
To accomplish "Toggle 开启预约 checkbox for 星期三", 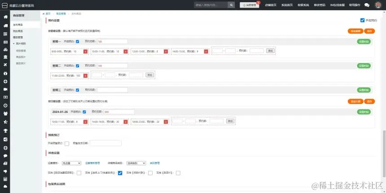I will coord(78,90).
